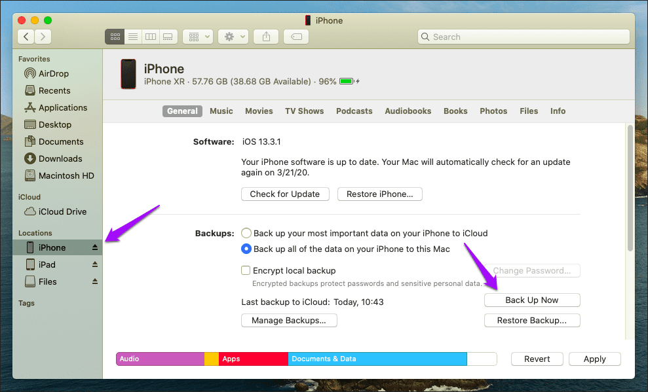Enable Encrypt local backup checkbox
The width and height of the screenshot is (648, 392).
246,270
